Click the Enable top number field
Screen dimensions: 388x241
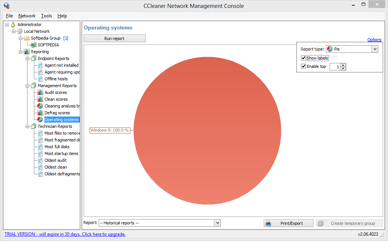coord(335,67)
